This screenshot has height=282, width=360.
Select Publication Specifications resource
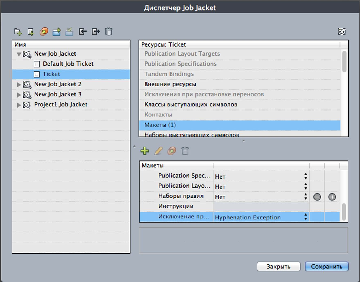240,64
